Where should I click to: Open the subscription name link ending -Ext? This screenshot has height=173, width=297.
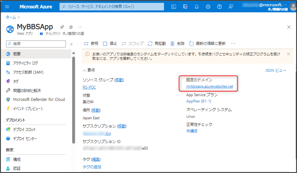(x=97, y=133)
